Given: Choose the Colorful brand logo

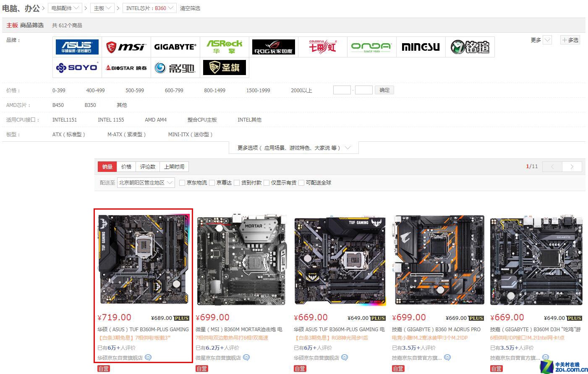Looking at the screenshot, I should coord(322,47).
